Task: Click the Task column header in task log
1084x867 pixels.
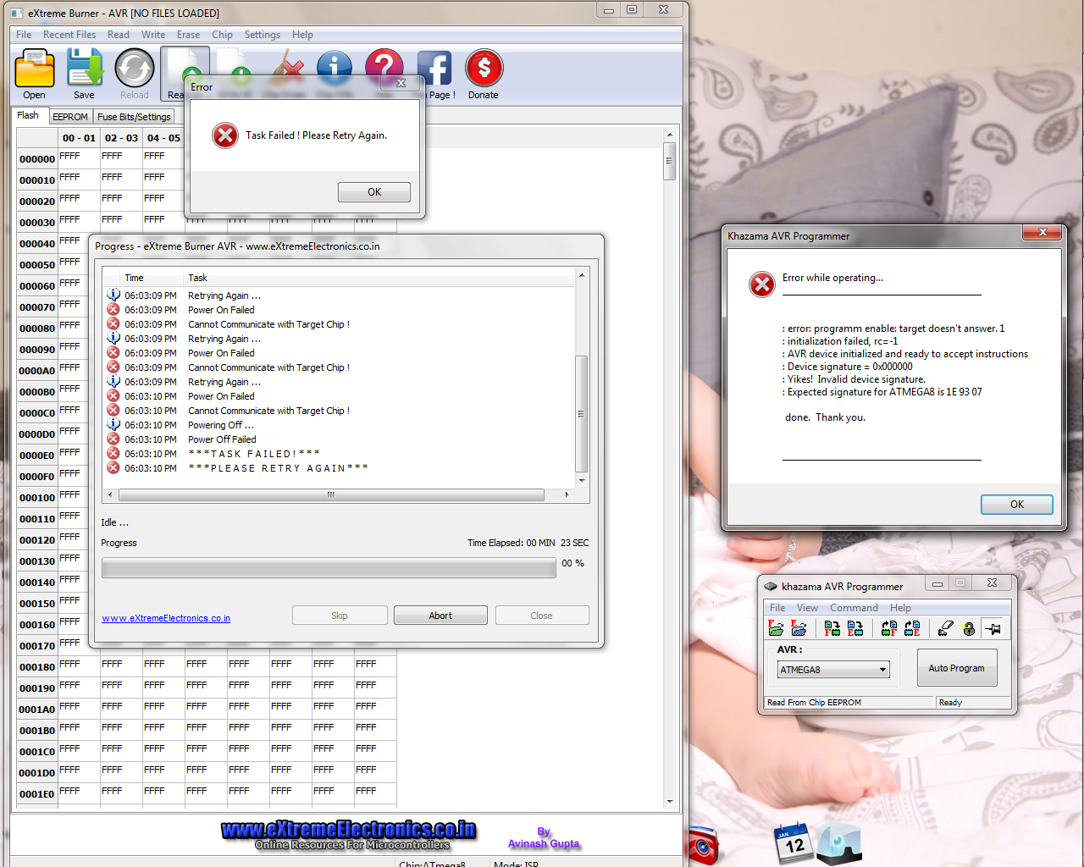Action: (x=379, y=278)
